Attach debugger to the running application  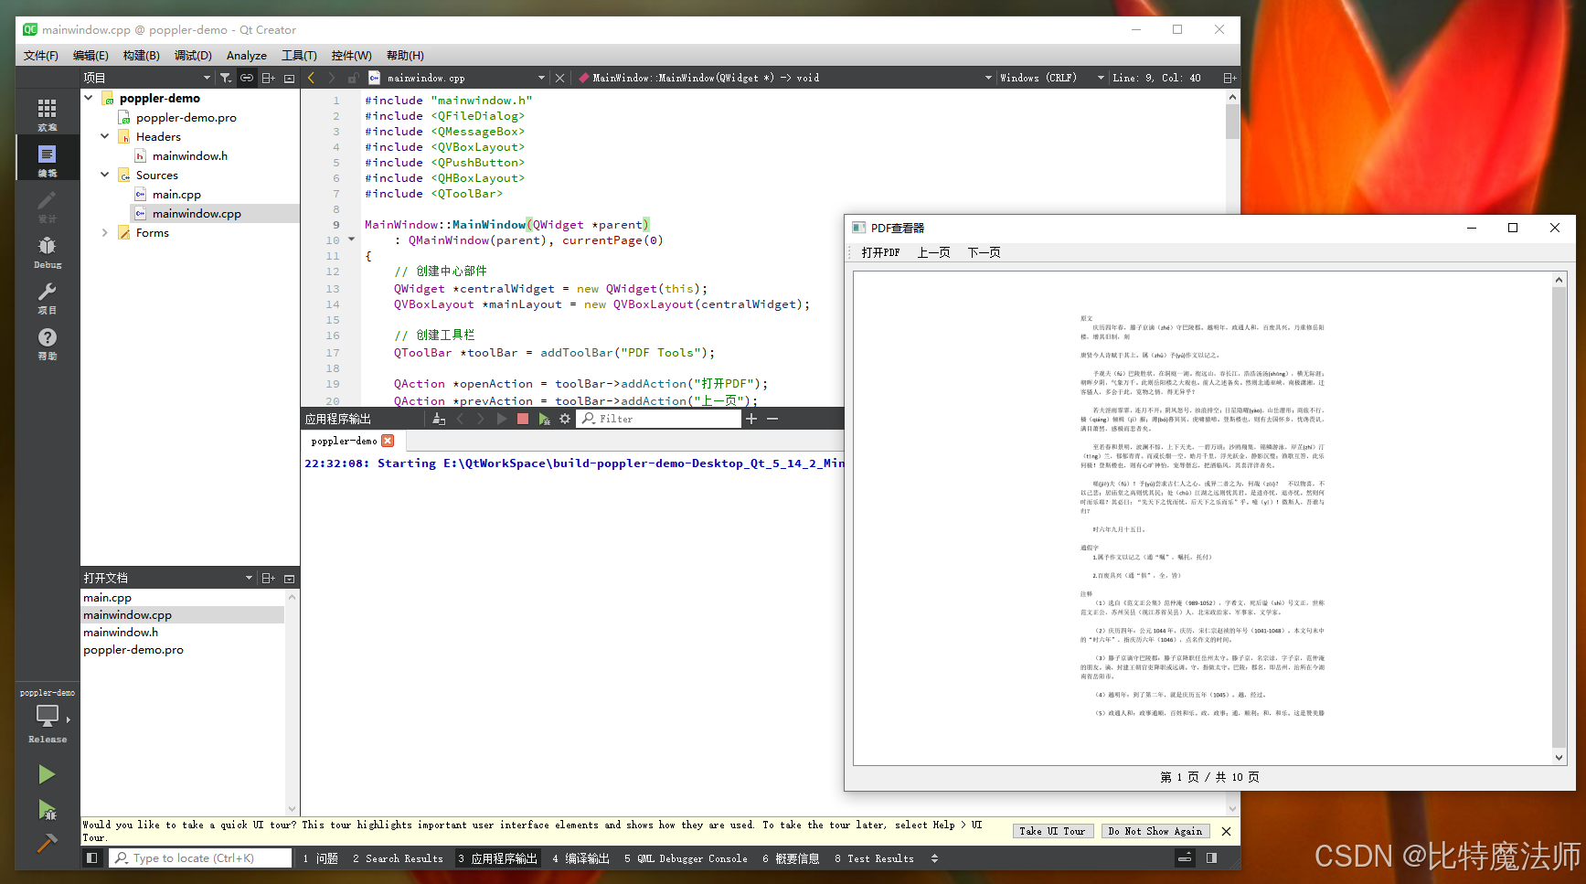pyautogui.click(x=544, y=419)
